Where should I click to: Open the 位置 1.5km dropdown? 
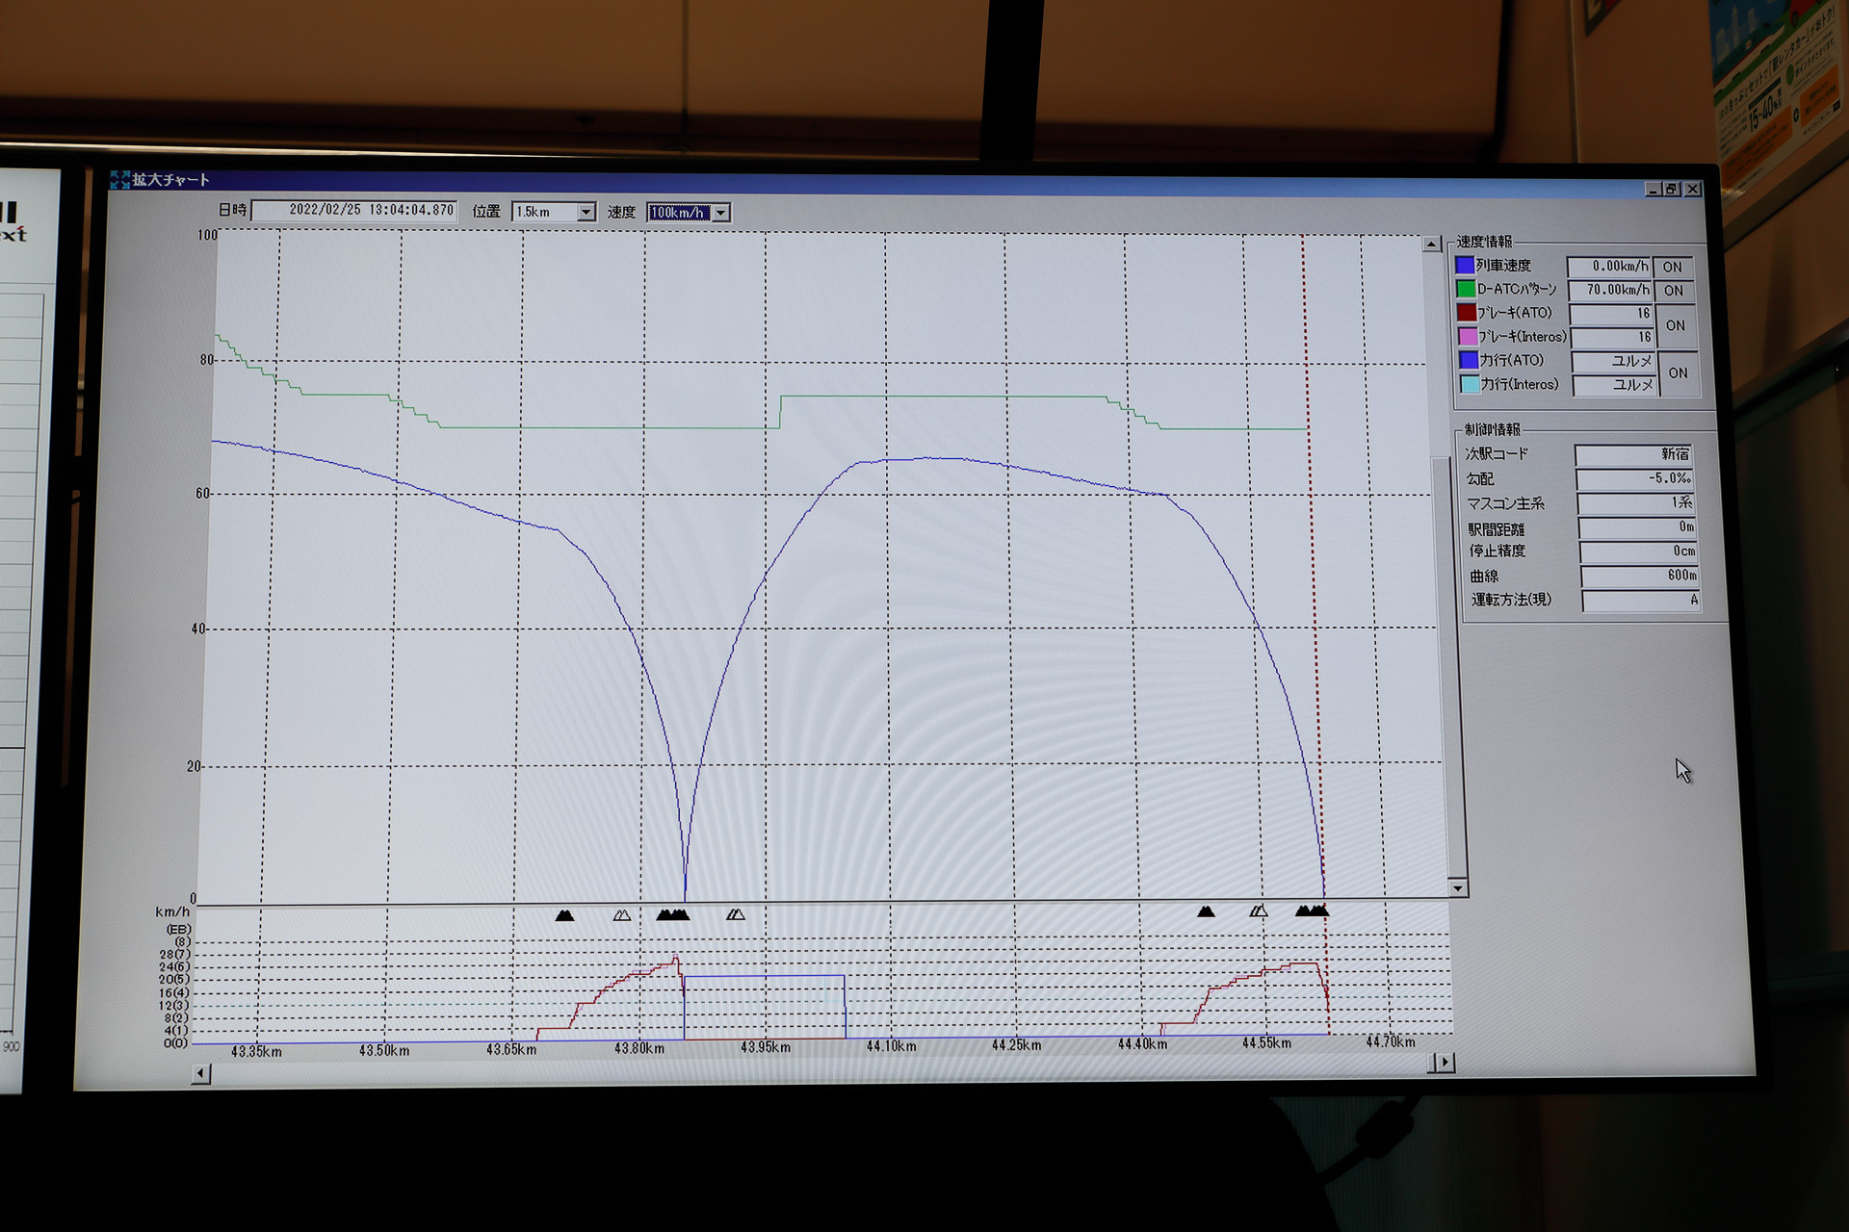click(586, 212)
